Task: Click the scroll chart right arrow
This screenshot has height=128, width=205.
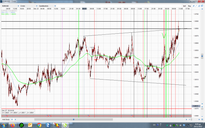Action: [x=187, y=119]
